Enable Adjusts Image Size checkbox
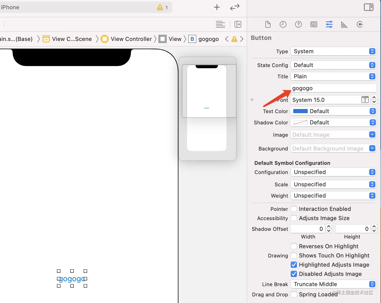The height and width of the screenshot is (303, 381). [x=294, y=218]
